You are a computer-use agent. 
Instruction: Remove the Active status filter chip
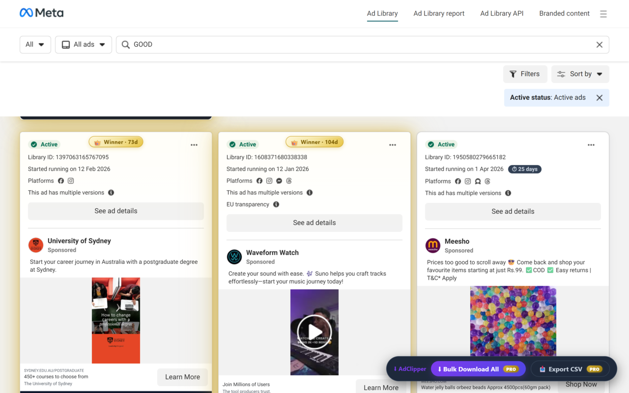point(600,98)
